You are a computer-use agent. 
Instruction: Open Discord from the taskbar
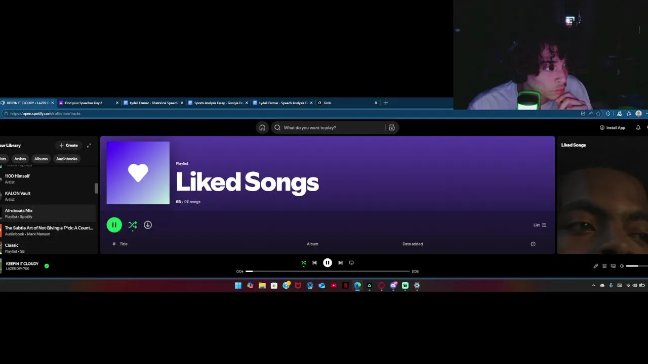pos(393,286)
